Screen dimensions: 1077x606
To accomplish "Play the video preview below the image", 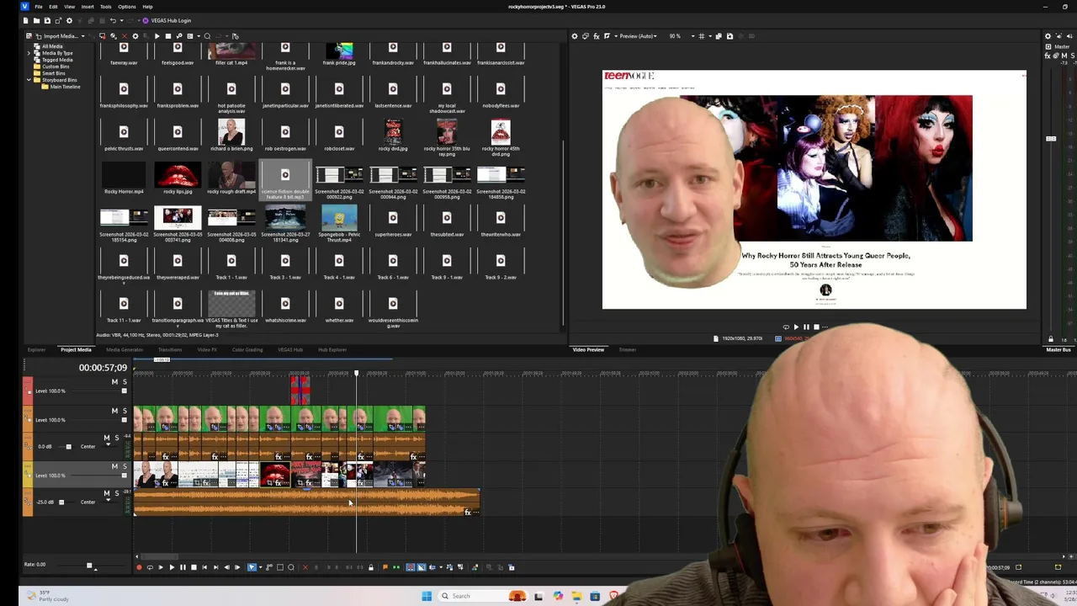I will click(x=796, y=327).
